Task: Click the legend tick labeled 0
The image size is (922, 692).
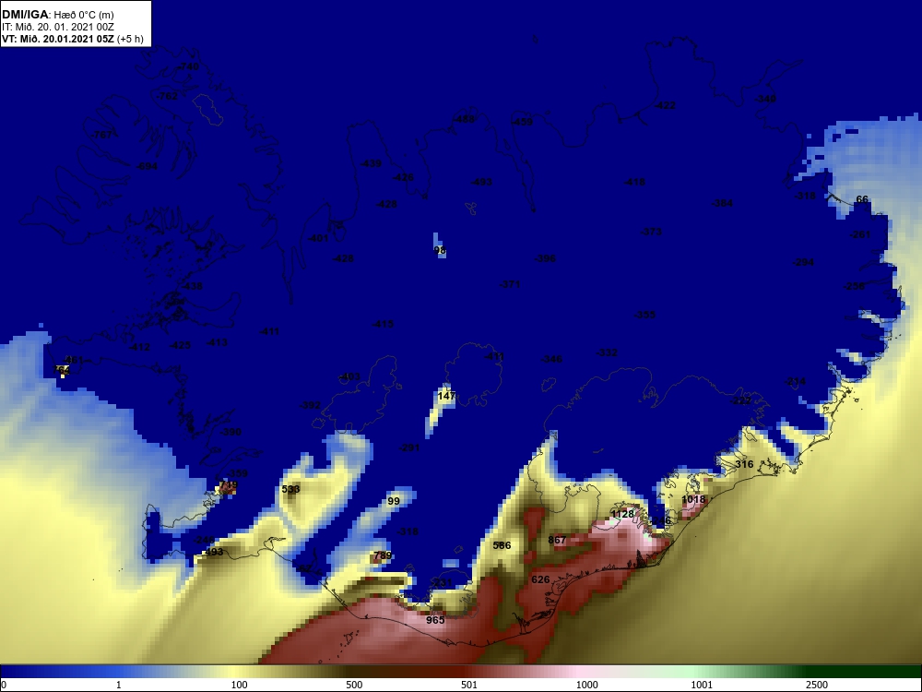Action: (4, 685)
